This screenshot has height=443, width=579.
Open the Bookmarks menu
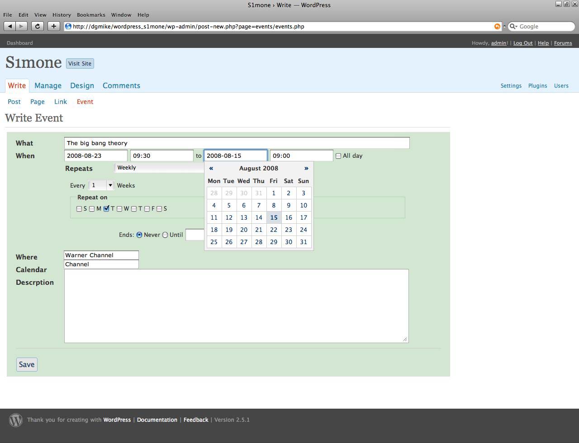(91, 14)
